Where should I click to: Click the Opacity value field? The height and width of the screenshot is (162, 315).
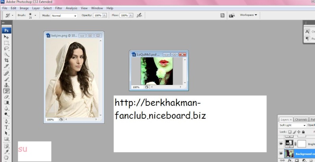[98, 15]
